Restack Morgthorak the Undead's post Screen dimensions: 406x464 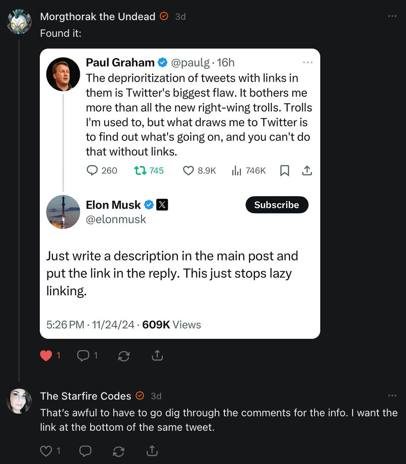(124, 356)
